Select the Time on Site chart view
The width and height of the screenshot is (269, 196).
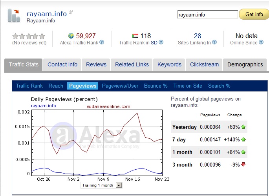[188, 86]
